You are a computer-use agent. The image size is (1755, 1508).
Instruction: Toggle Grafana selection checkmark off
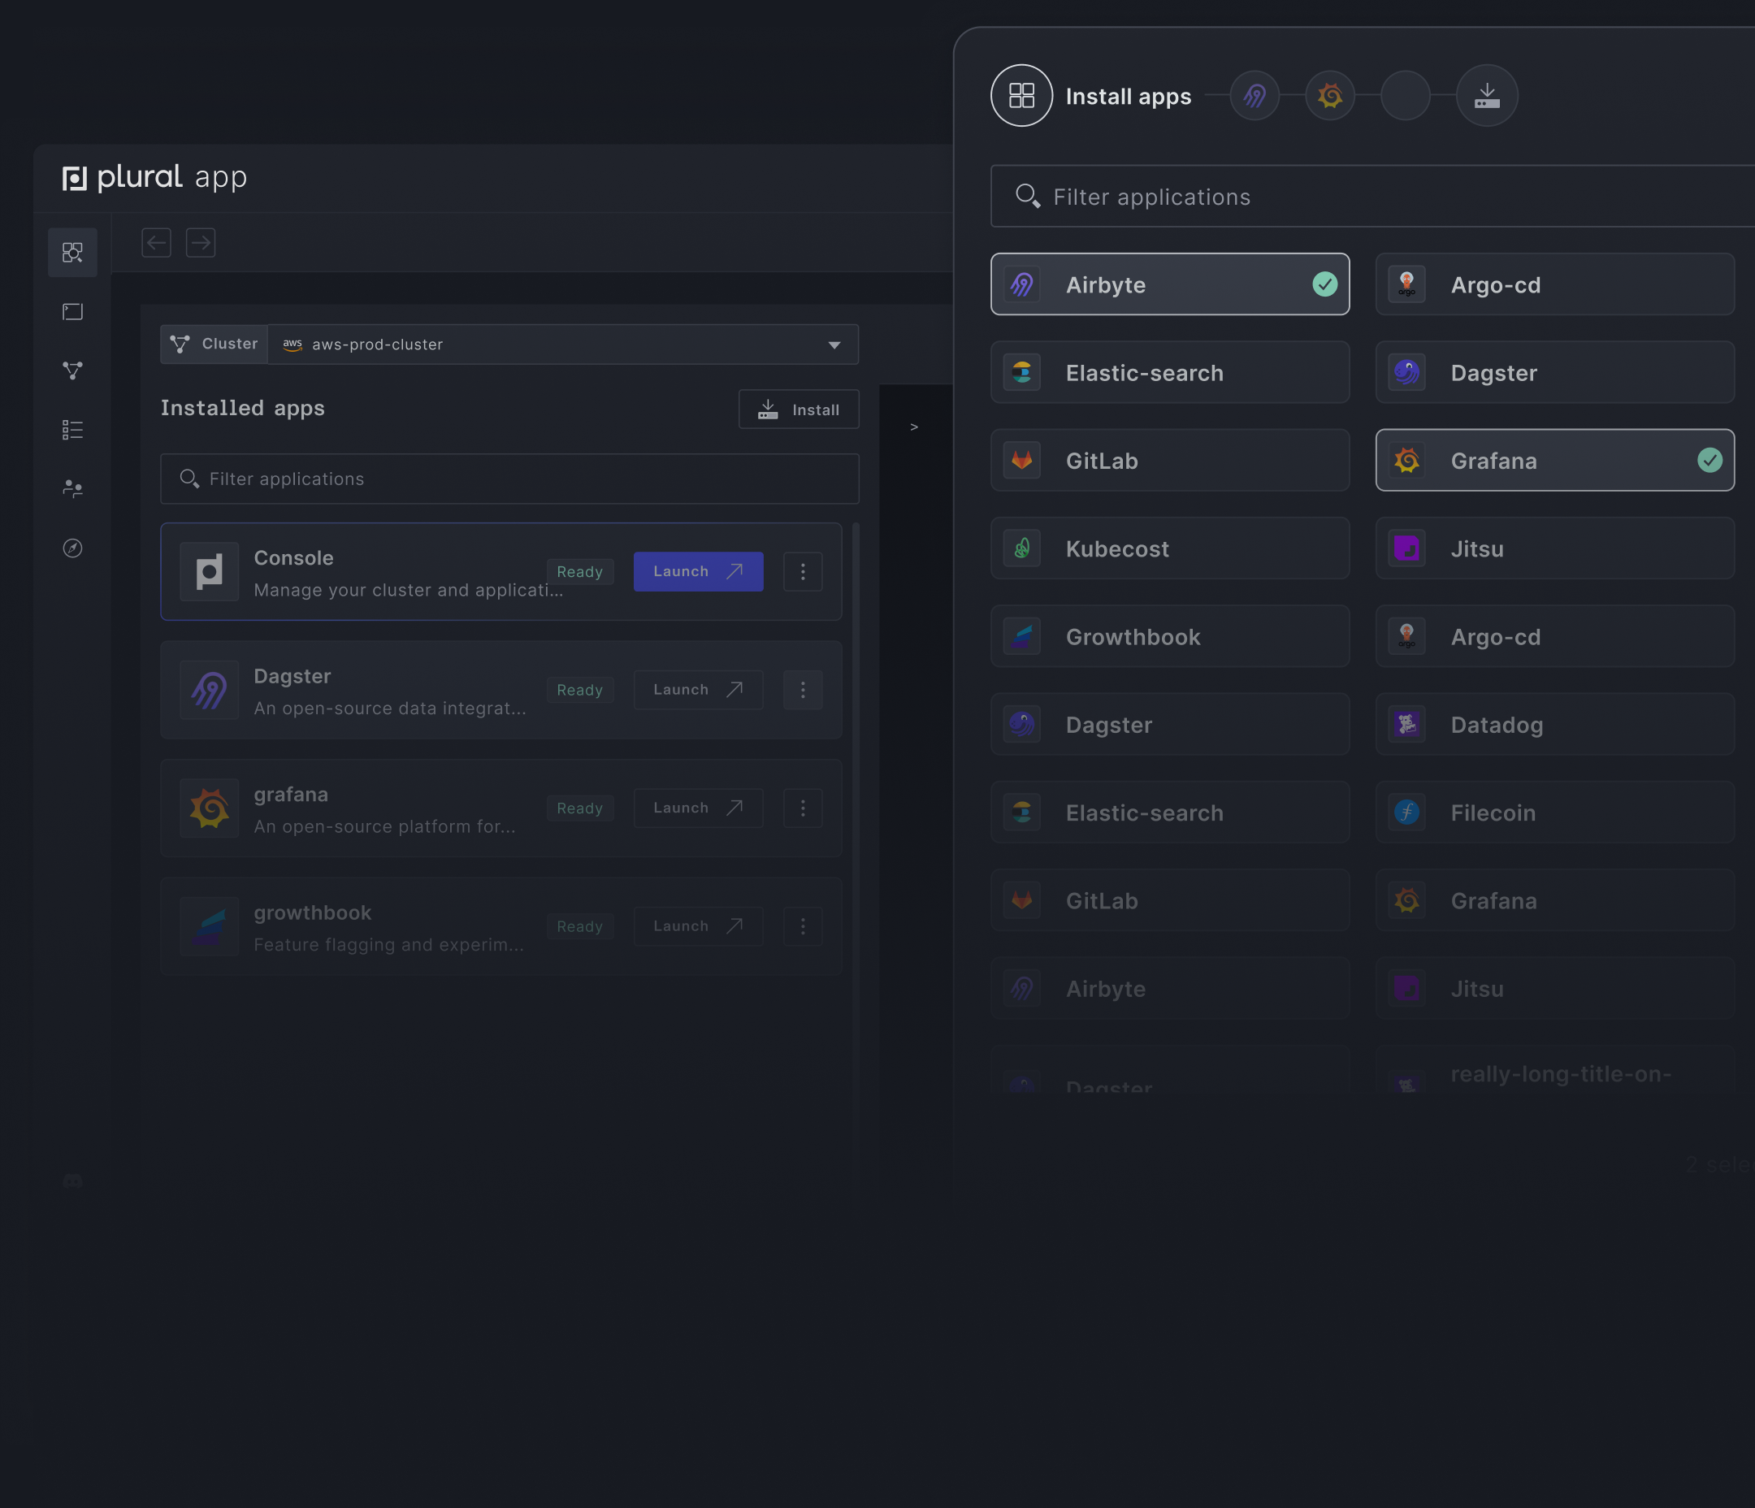tap(1712, 460)
